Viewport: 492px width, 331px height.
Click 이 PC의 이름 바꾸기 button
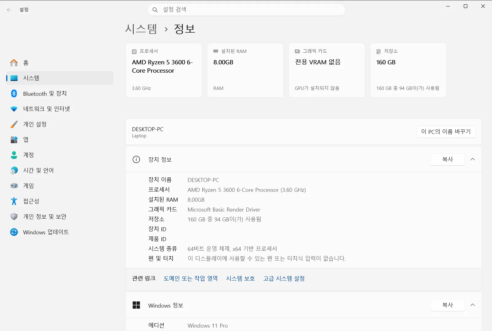pos(446,132)
